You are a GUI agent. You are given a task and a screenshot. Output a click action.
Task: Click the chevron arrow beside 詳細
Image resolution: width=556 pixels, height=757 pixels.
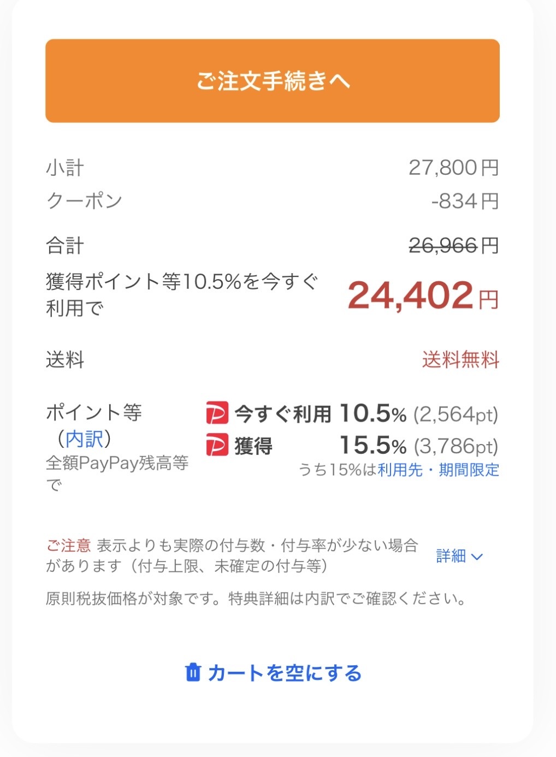pyautogui.click(x=477, y=557)
